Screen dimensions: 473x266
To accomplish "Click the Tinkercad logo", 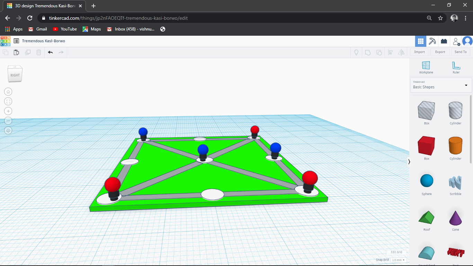I will 6,41.
